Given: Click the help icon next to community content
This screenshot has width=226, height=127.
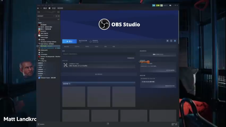Looking at the screenshot, I should (70, 84).
